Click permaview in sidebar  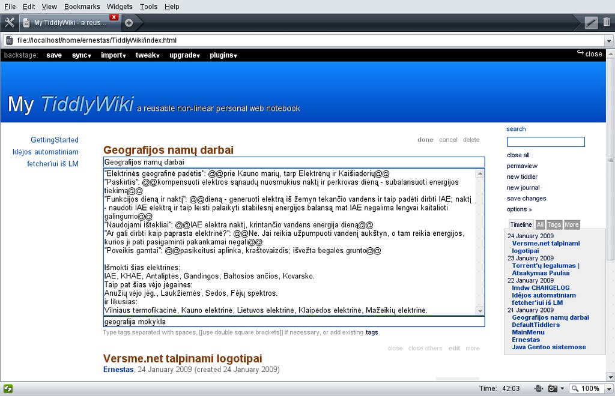[x=522, y=166]
